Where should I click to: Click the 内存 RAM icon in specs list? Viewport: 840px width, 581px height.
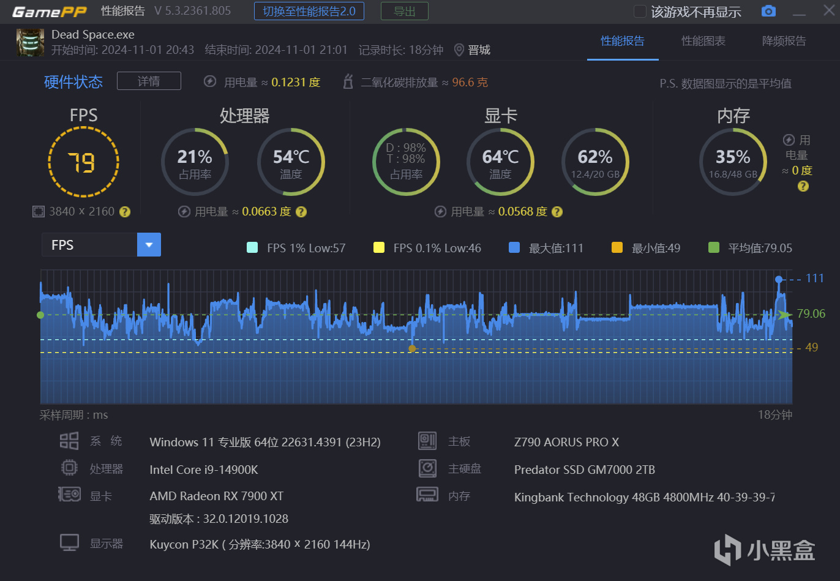[x=427, y=495]
